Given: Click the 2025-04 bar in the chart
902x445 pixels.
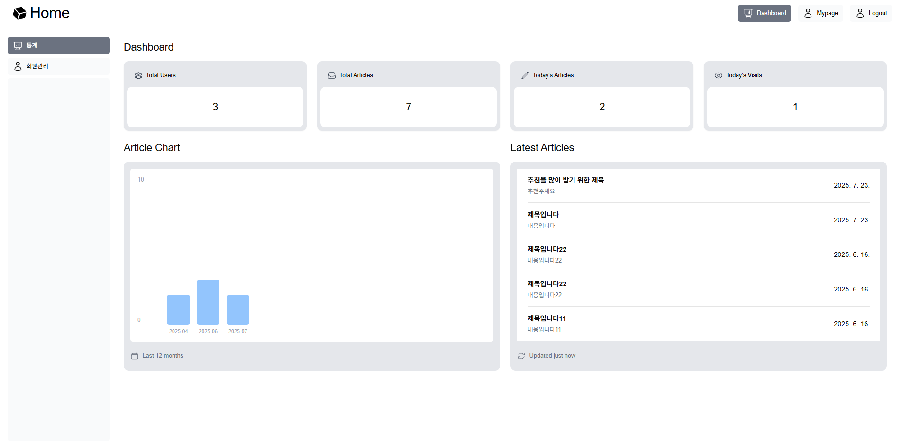Looking at the screenshot, I should (178, 309).
